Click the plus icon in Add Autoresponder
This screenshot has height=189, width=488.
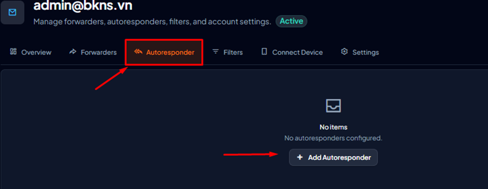[x=300, y=157]
